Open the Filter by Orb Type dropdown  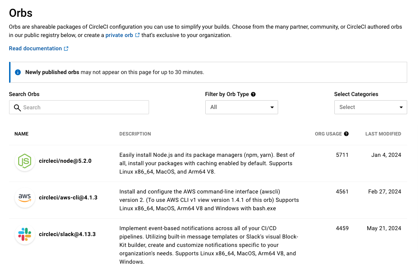[241, 107]
